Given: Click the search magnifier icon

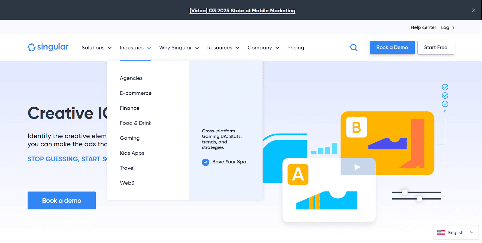Looking at the screenshot, I should (354, 48).
